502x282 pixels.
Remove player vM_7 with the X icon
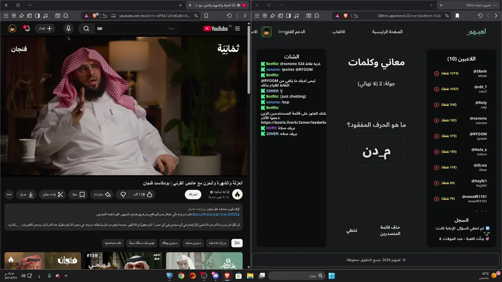[437, 89]
